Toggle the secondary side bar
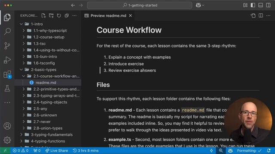This screenshot has height=154, width=275. [268, 5]
